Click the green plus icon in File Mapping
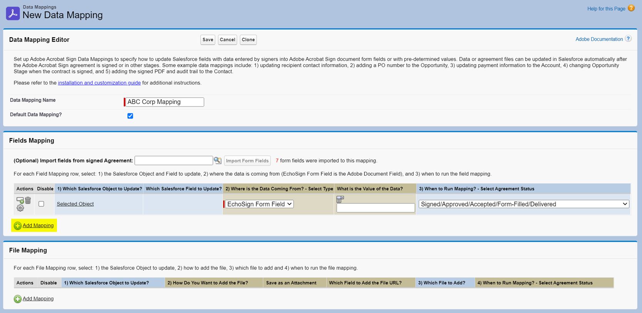The width and height of the screenshot is (642, 313). pos(18,299)
